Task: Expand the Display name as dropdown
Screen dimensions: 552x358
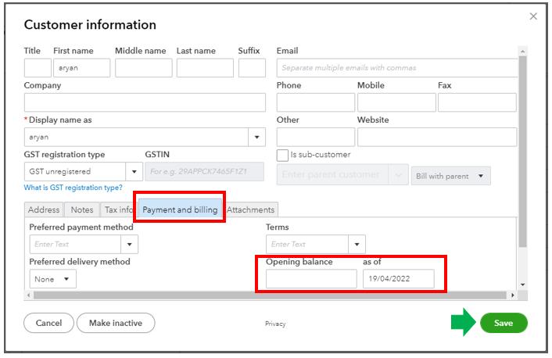Action: (x=257, y=137)
